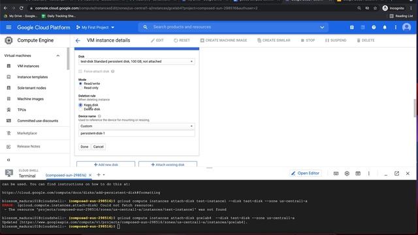Toggle the Cloud Shell on-screen keyboard icon

pos(336,174)
